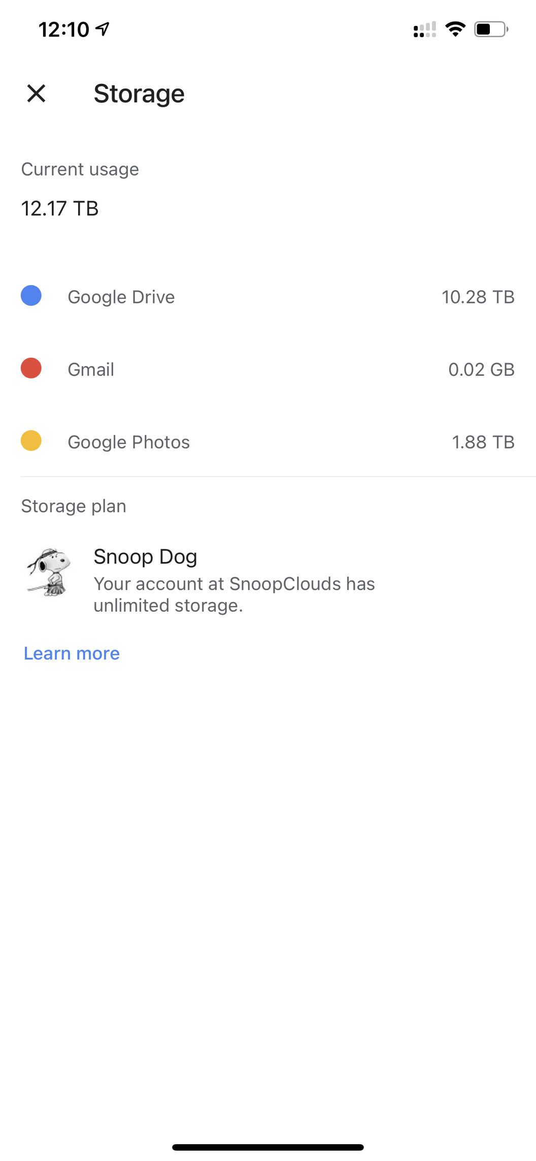Tap the Snoopy account avatar
Image resolution: width=536 pixels, height=1161 pixels.
(x=49, y=572)
